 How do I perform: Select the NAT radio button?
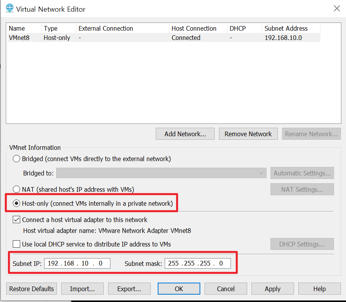[x=16, y=189]
